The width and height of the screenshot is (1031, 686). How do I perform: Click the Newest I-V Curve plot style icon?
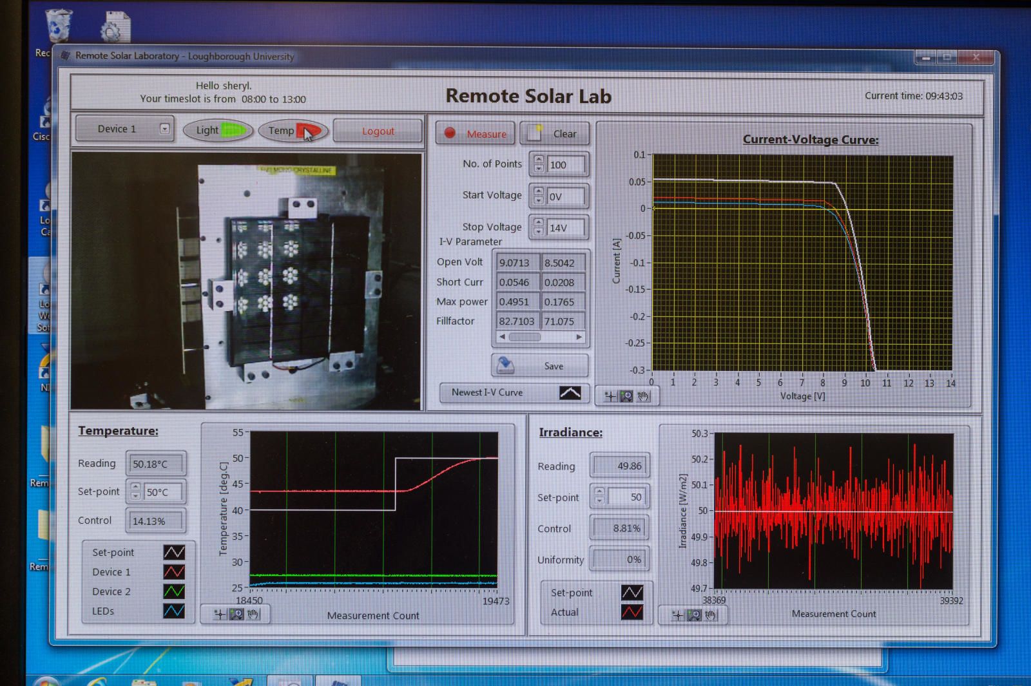coord(570,392)
